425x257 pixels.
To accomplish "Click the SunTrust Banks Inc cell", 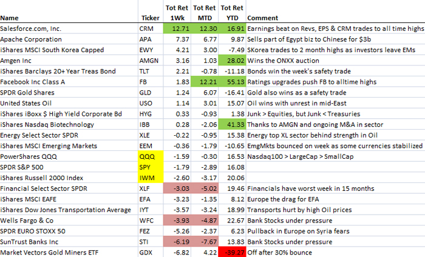I will click(x=69, y=242).
